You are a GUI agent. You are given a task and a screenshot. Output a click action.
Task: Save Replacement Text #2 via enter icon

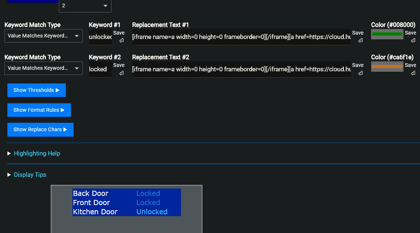click(360, 73)
